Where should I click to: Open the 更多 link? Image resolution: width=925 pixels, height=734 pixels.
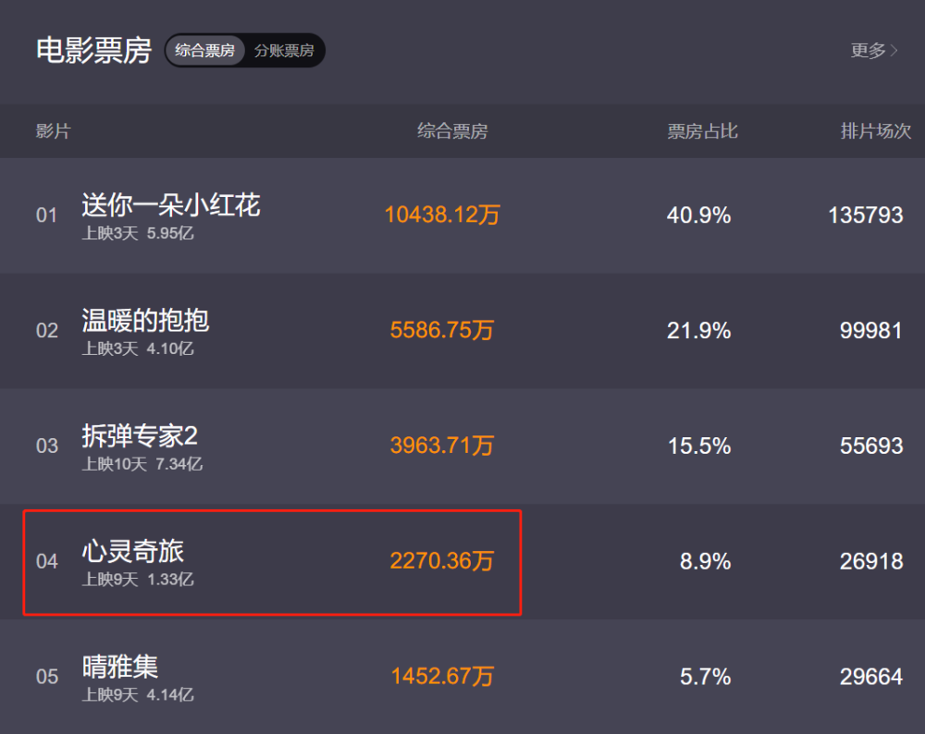868,51
